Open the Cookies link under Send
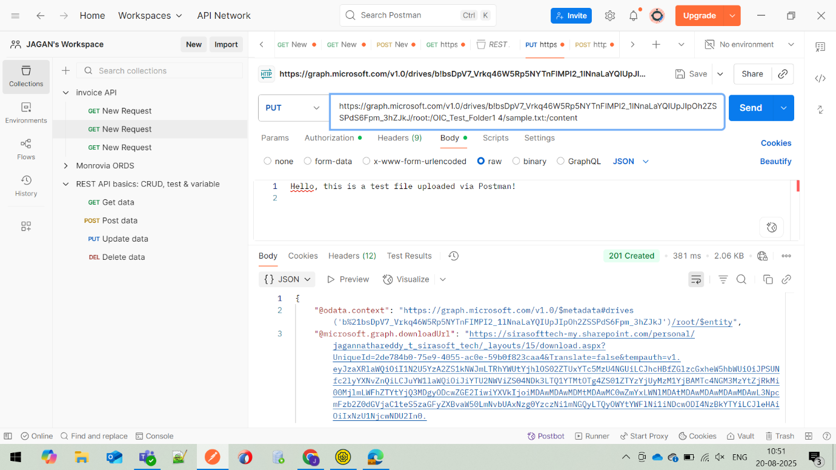Image resolution: width=836 pixels, height=470 pixels. point(776,143)
